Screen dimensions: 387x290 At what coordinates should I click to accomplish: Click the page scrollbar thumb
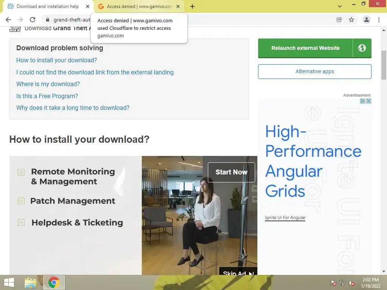[384, 65]
